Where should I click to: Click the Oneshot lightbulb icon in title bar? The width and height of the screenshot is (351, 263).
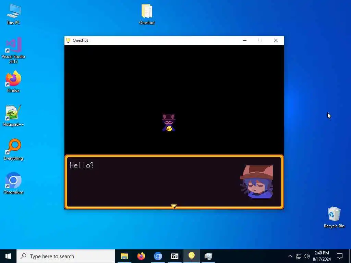68,40
